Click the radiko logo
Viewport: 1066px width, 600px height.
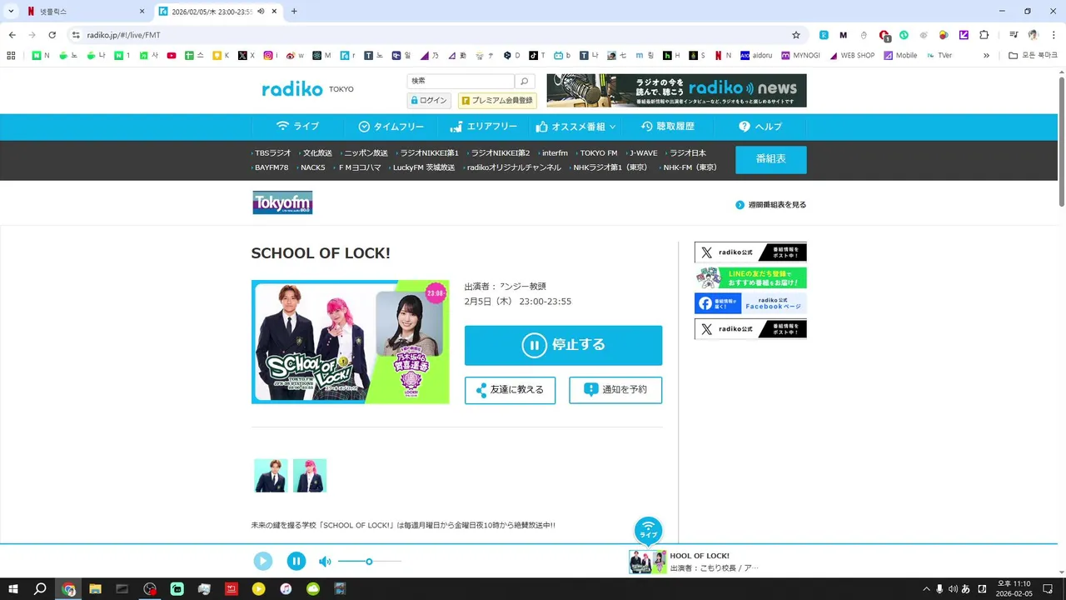pos(292,89)
